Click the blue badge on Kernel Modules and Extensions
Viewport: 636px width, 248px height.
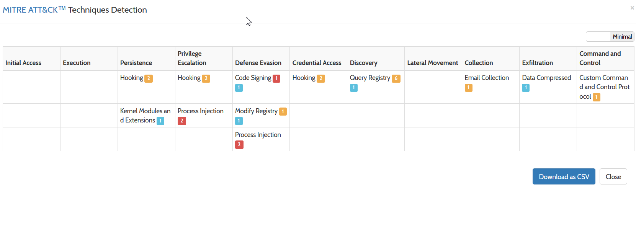click(160, 121)
